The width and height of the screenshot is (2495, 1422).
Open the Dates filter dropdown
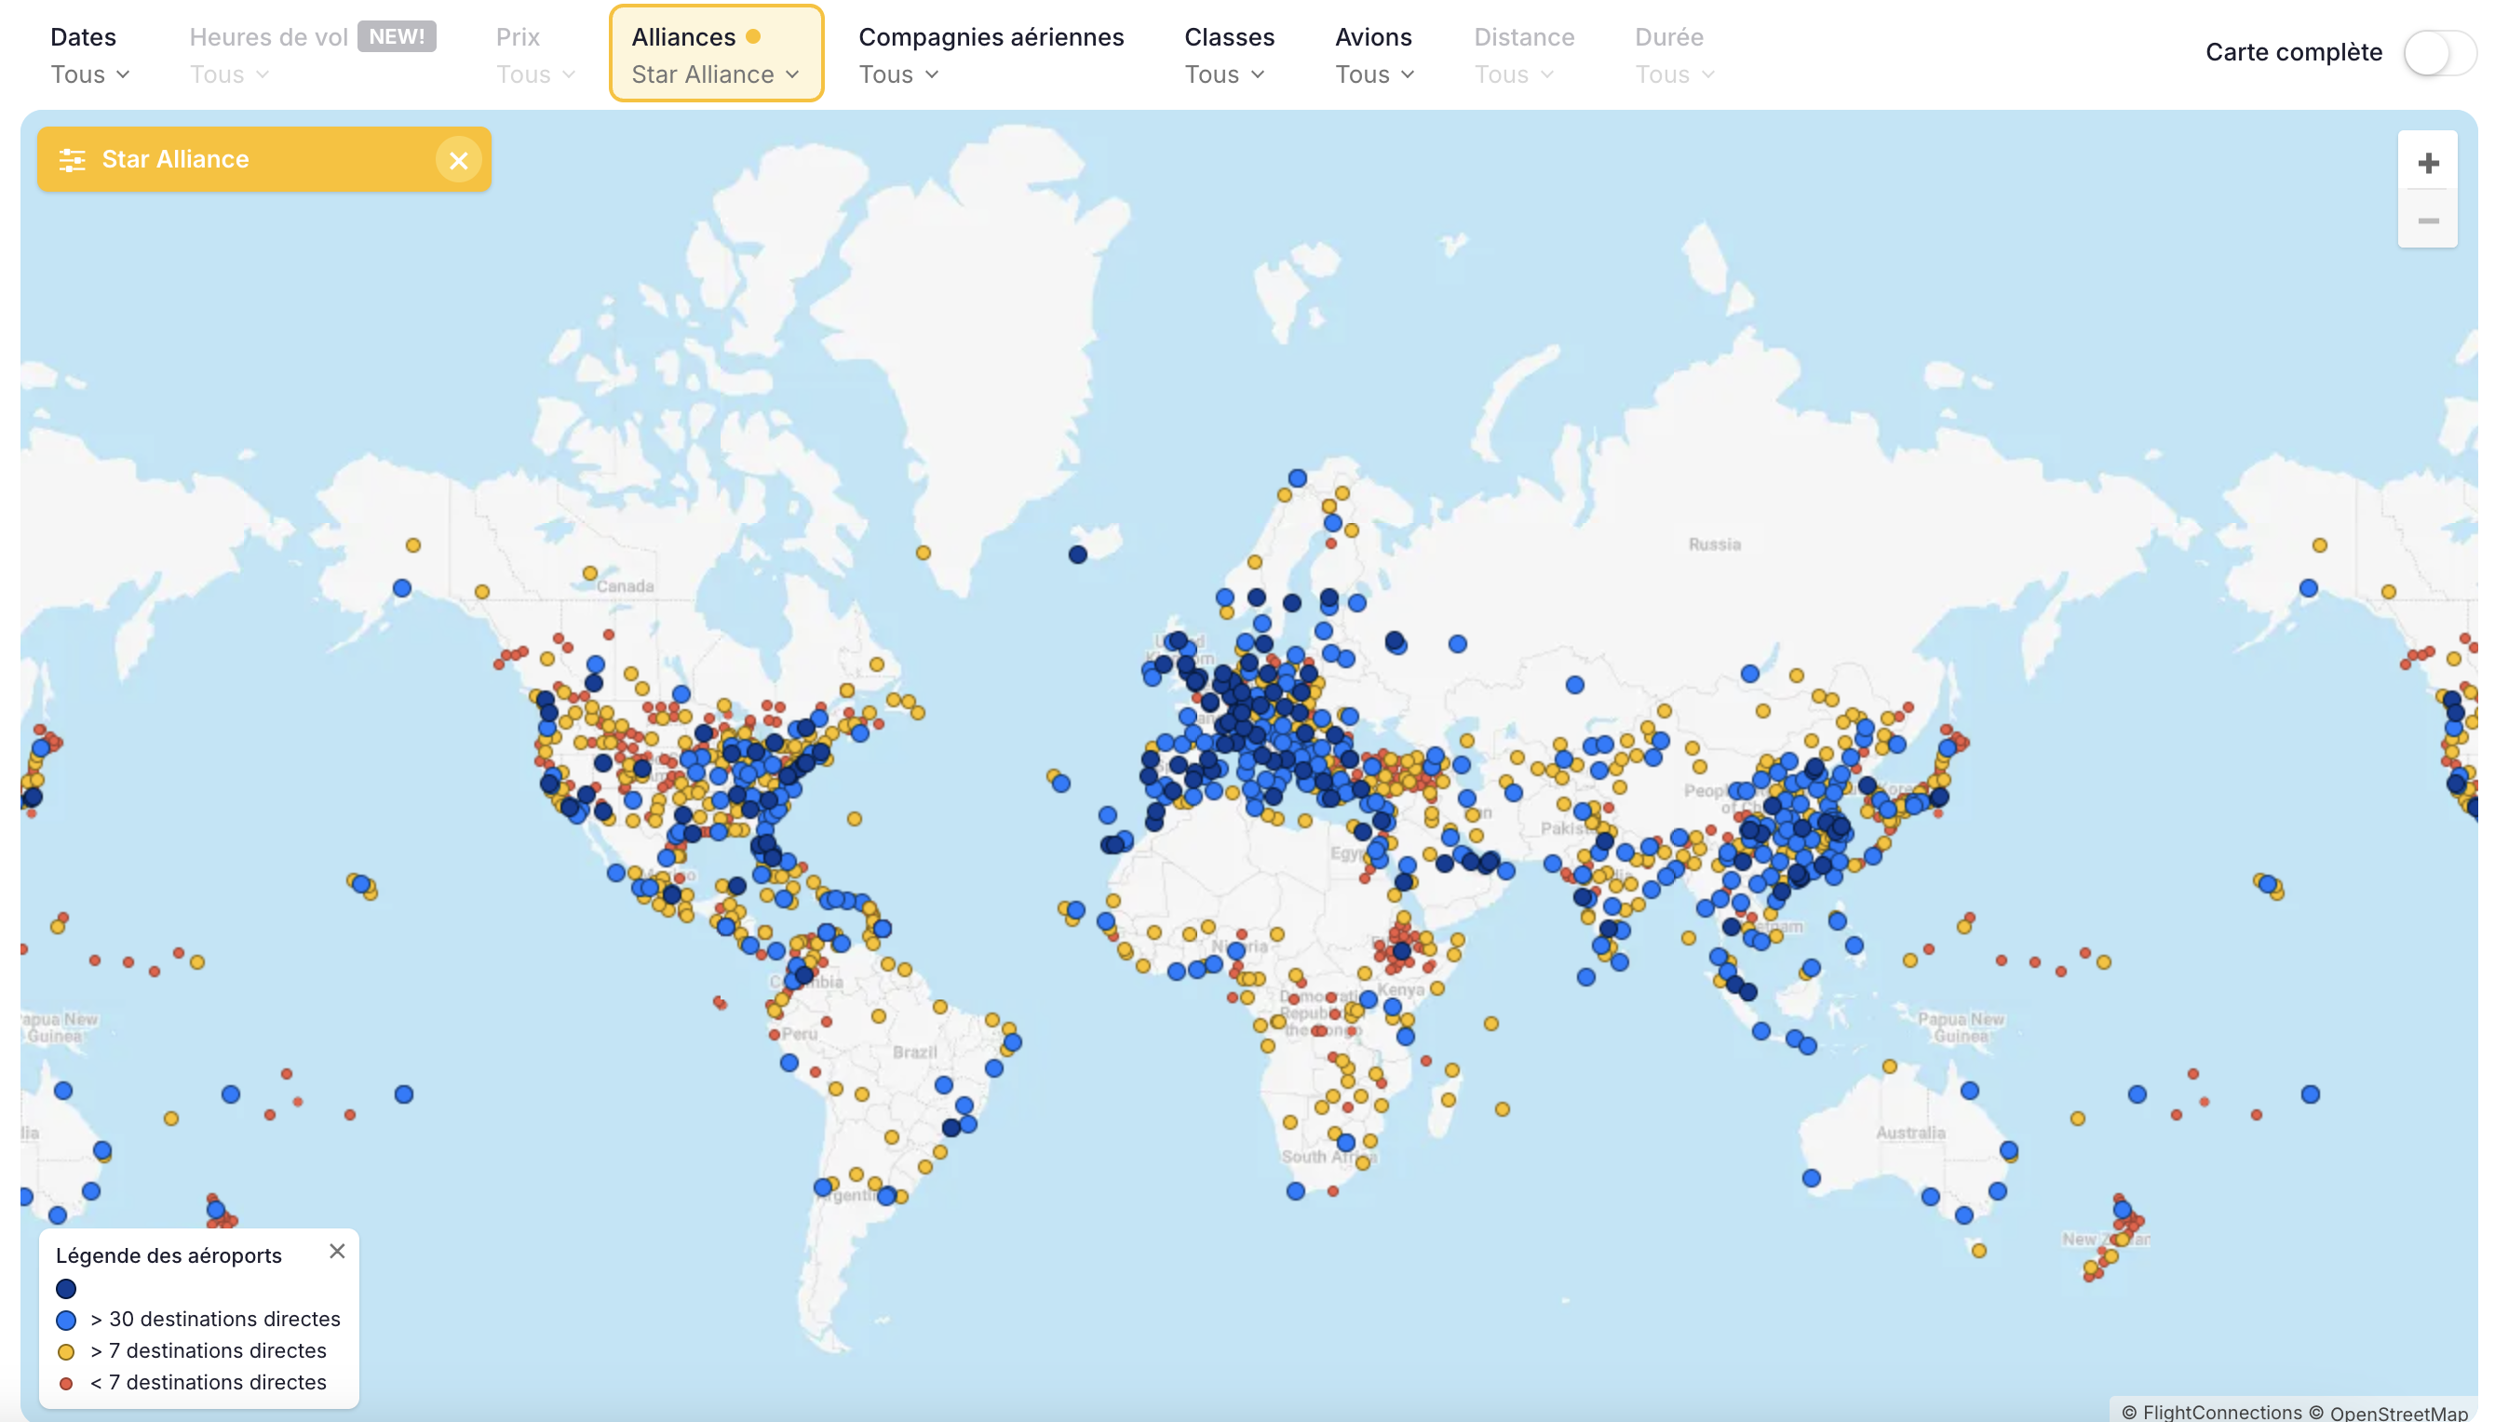coord(88,55)
